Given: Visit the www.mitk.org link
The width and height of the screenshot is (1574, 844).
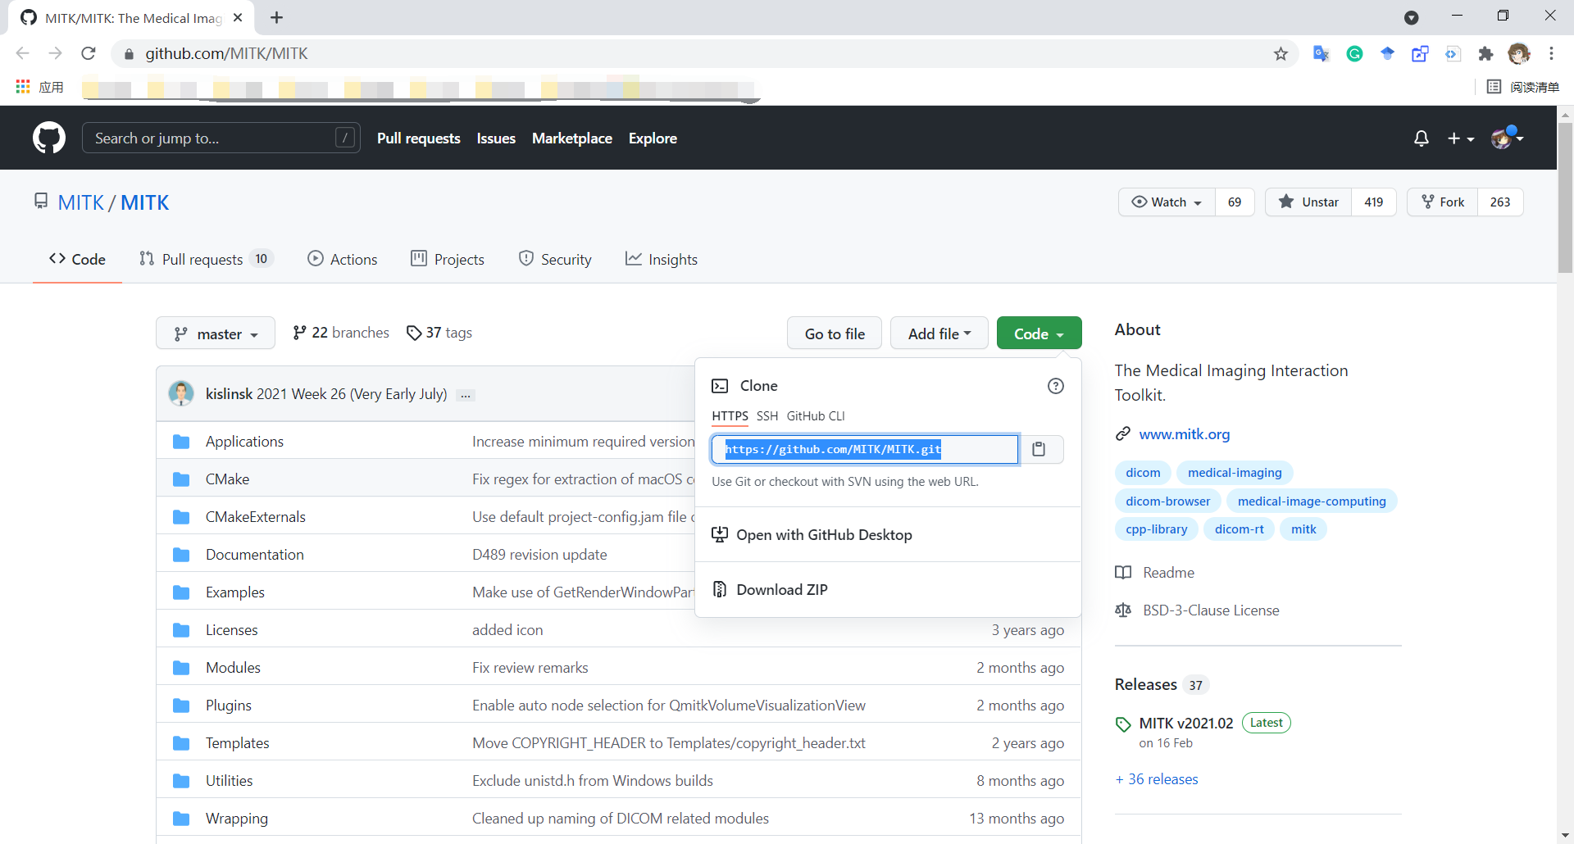Looking at the screenshot, I should tap(1184, 434).
